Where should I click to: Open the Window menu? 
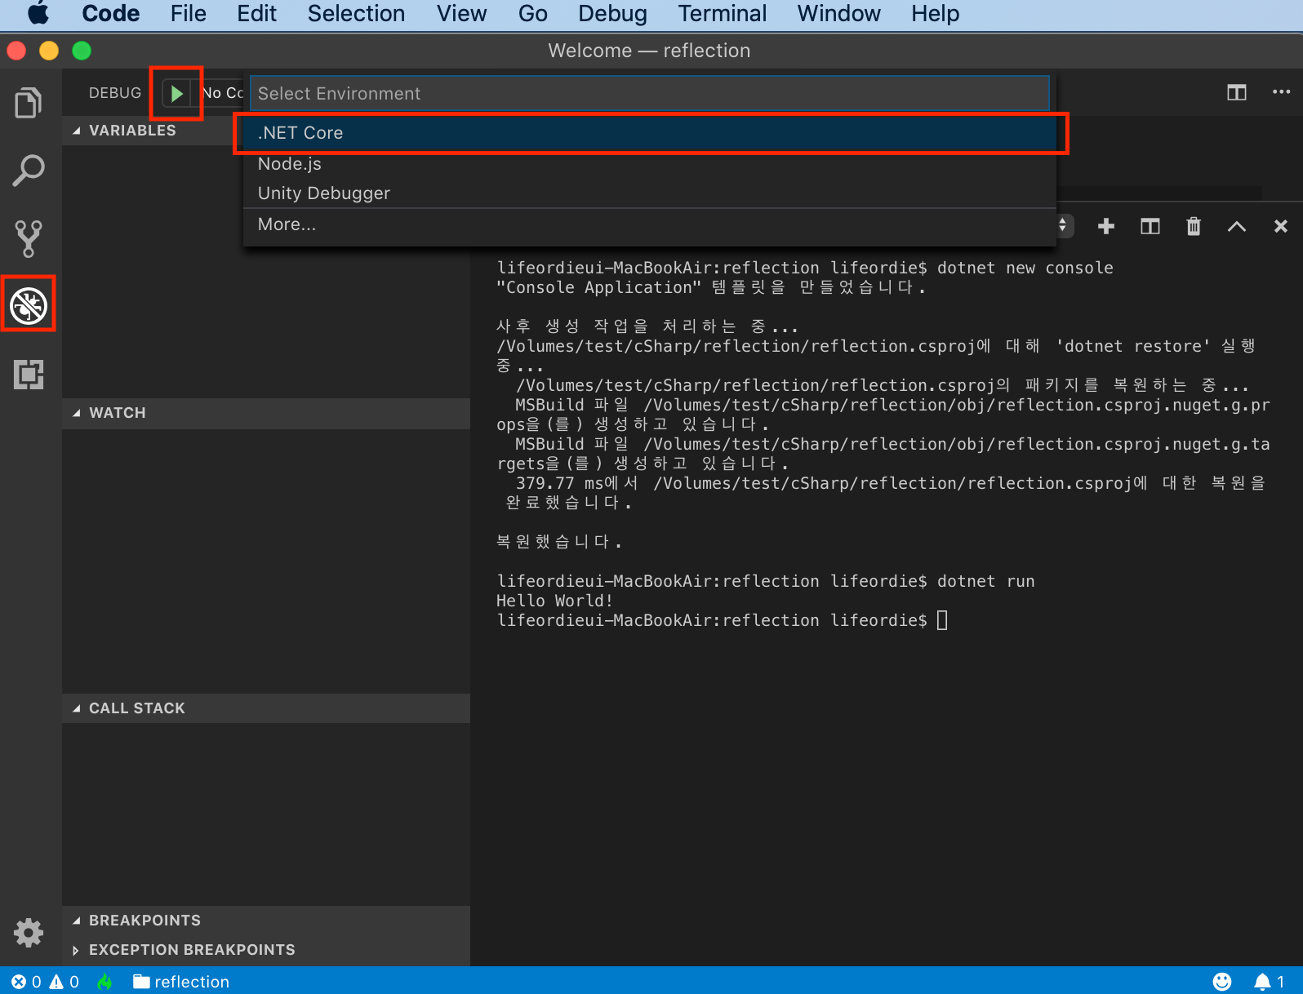[x=839, y=14]
